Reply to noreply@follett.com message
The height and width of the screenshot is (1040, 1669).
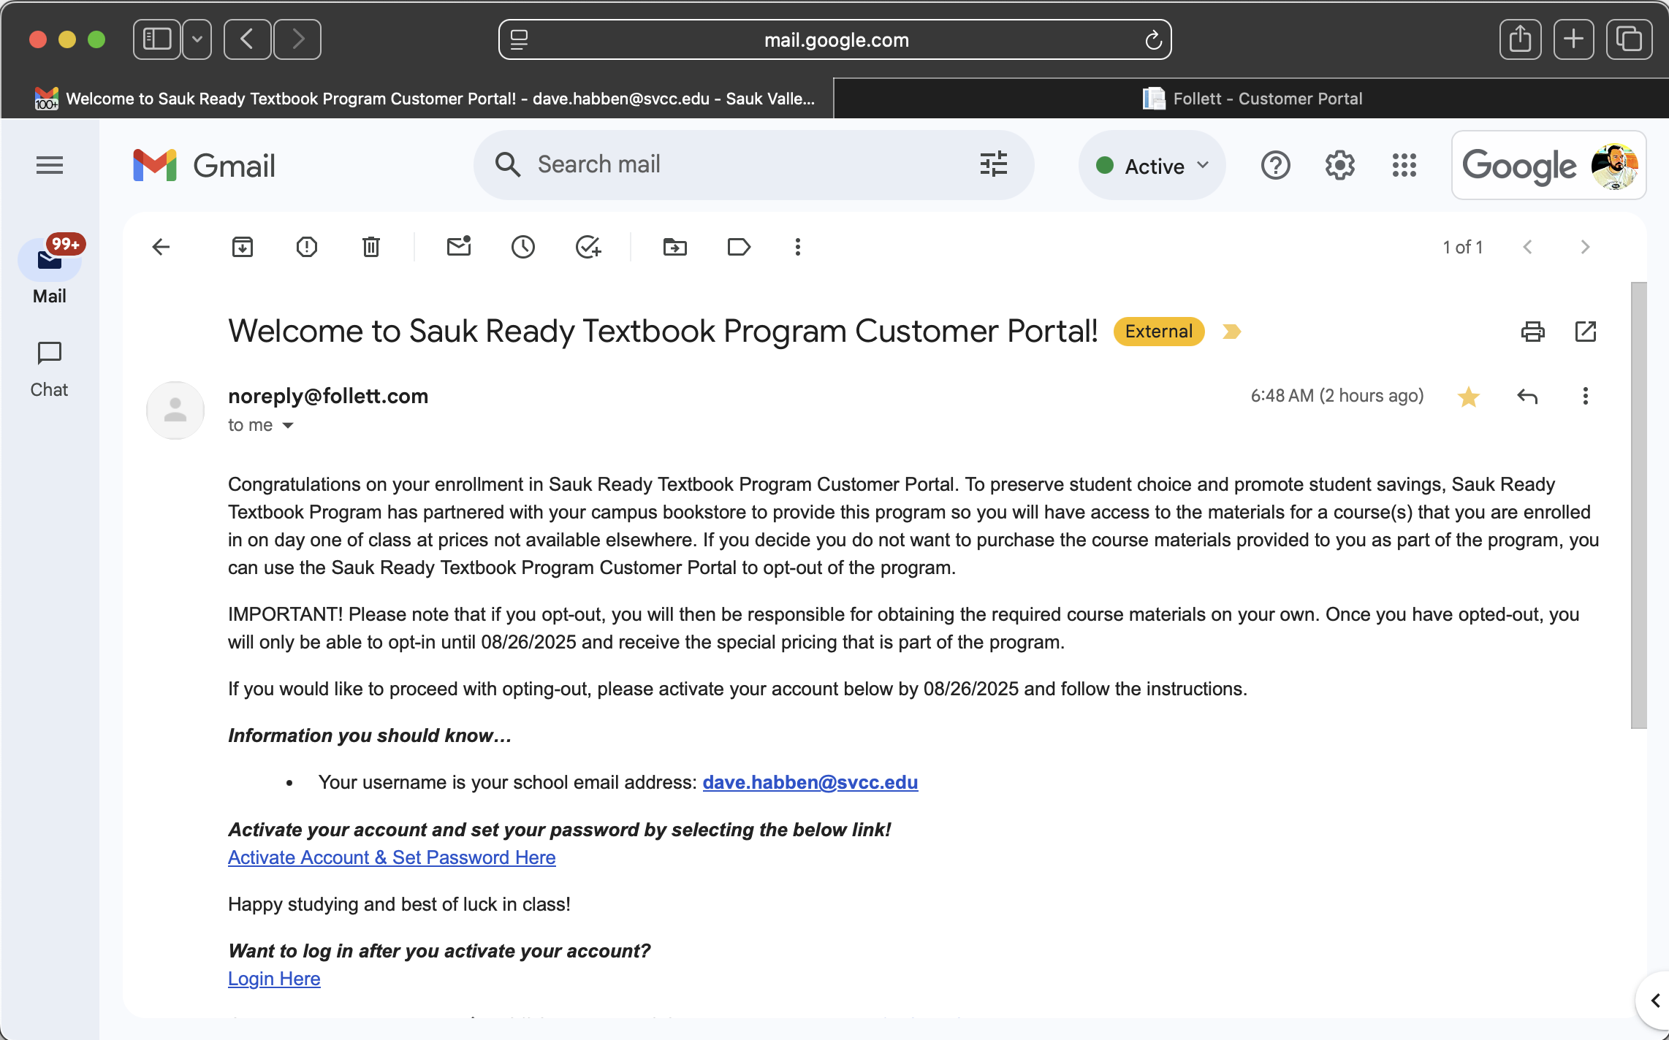(x=1527, y=396)
